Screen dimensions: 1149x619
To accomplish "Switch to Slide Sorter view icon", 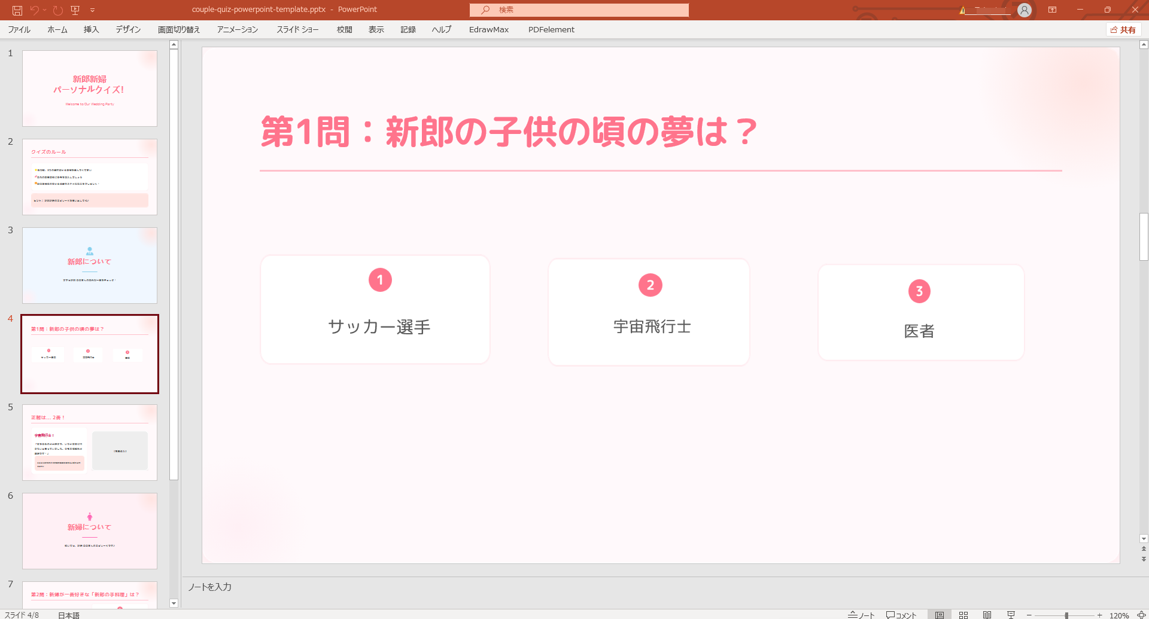I will click(x=963, y=615).
